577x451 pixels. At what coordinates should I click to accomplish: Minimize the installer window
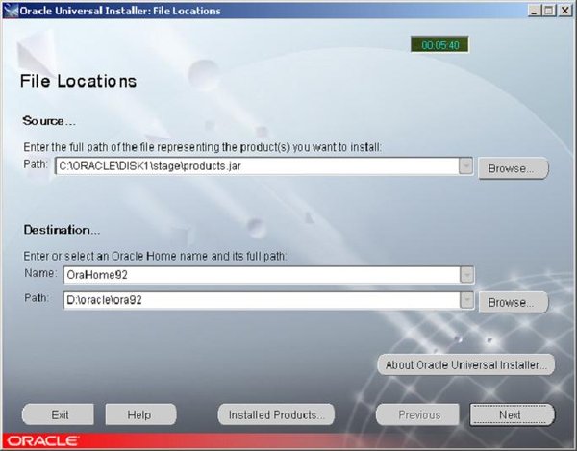pos(533,11)
